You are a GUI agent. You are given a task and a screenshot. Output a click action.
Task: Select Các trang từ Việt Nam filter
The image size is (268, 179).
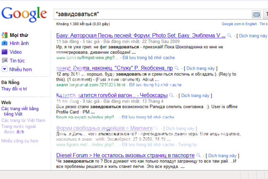click(23, 120)
